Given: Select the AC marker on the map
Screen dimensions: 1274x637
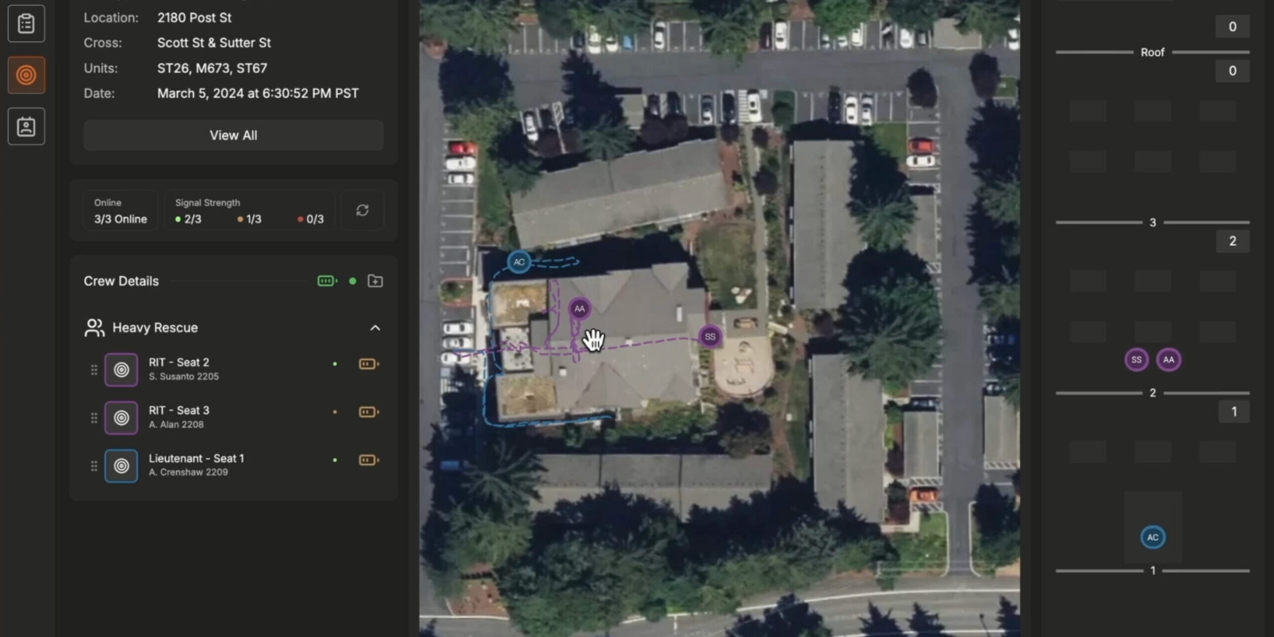Looking at the screenshot, I should click(519, 262).
